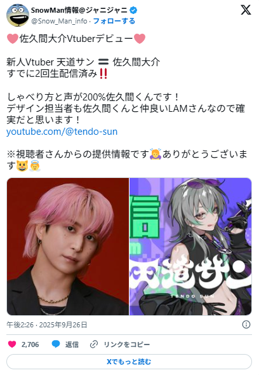Image resolution: width=259 pixels, height=375 pixels.
Task: Click the TENDO SUN caption on illustration
Action: (x=192, y=296)
